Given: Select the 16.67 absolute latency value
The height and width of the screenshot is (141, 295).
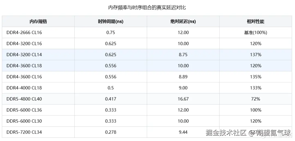Looking at the screenshot, I should [183, 99].
